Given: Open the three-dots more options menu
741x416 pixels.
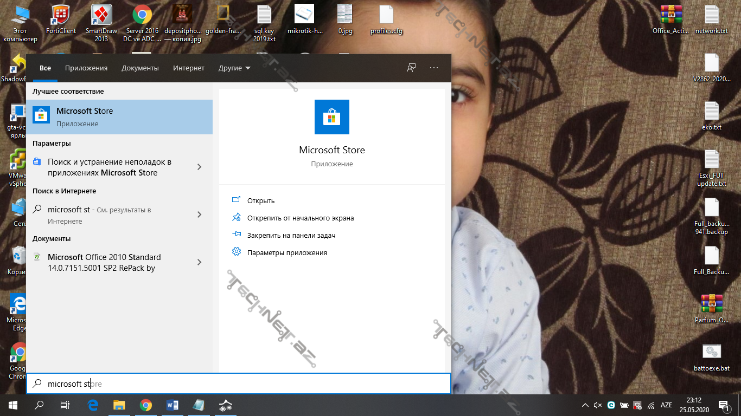Looking at the screenshot, I should pyautogui.click(x=434, y=68).
